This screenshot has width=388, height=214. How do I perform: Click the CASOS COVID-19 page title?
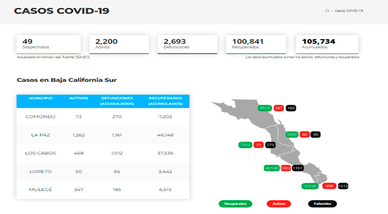(x=62, y=11)
